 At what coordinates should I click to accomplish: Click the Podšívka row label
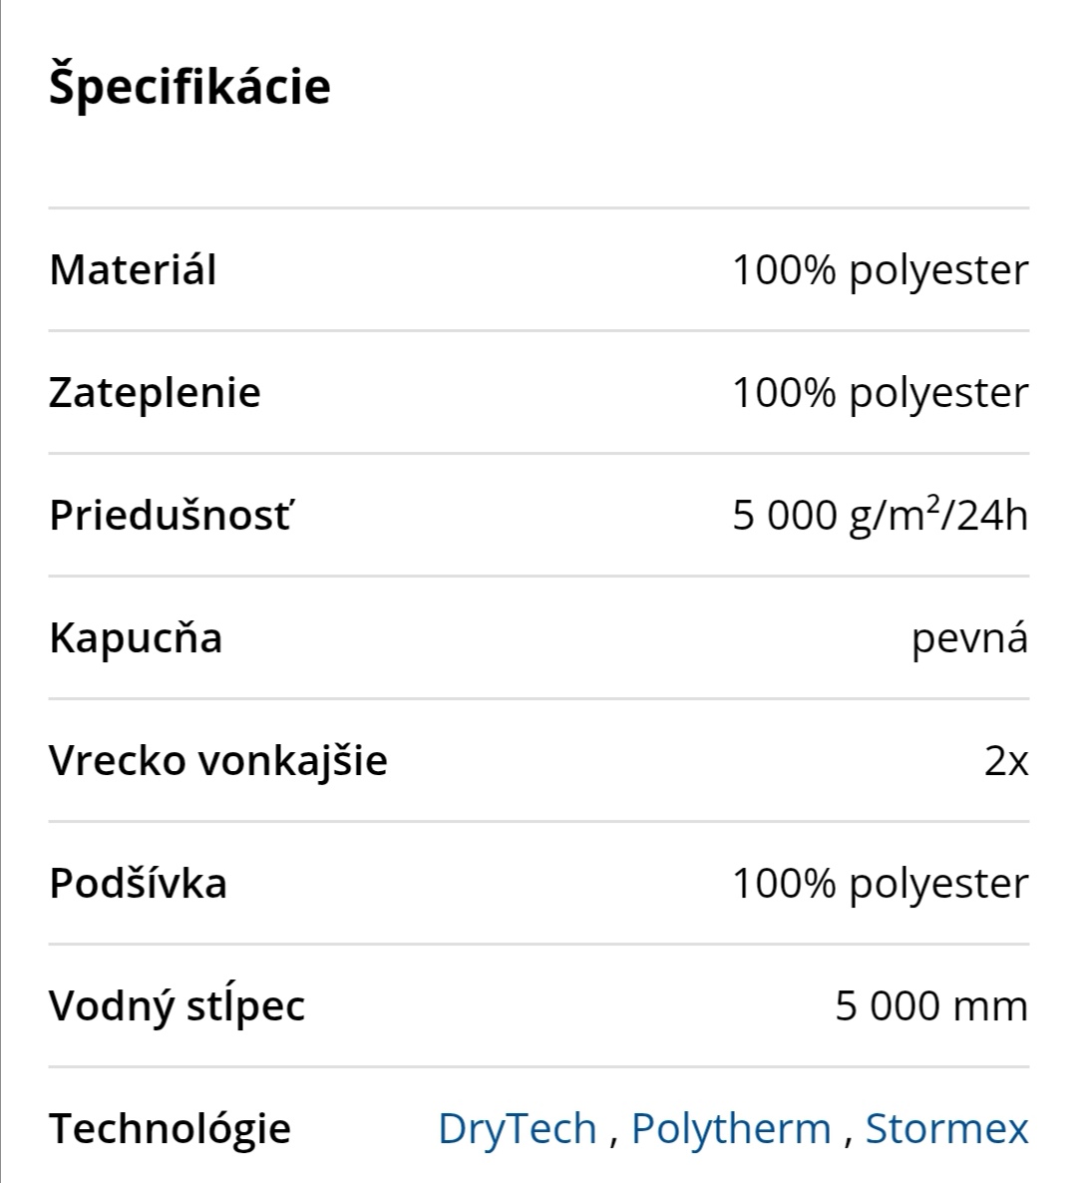pyautogui.click(x=138, y=884)
